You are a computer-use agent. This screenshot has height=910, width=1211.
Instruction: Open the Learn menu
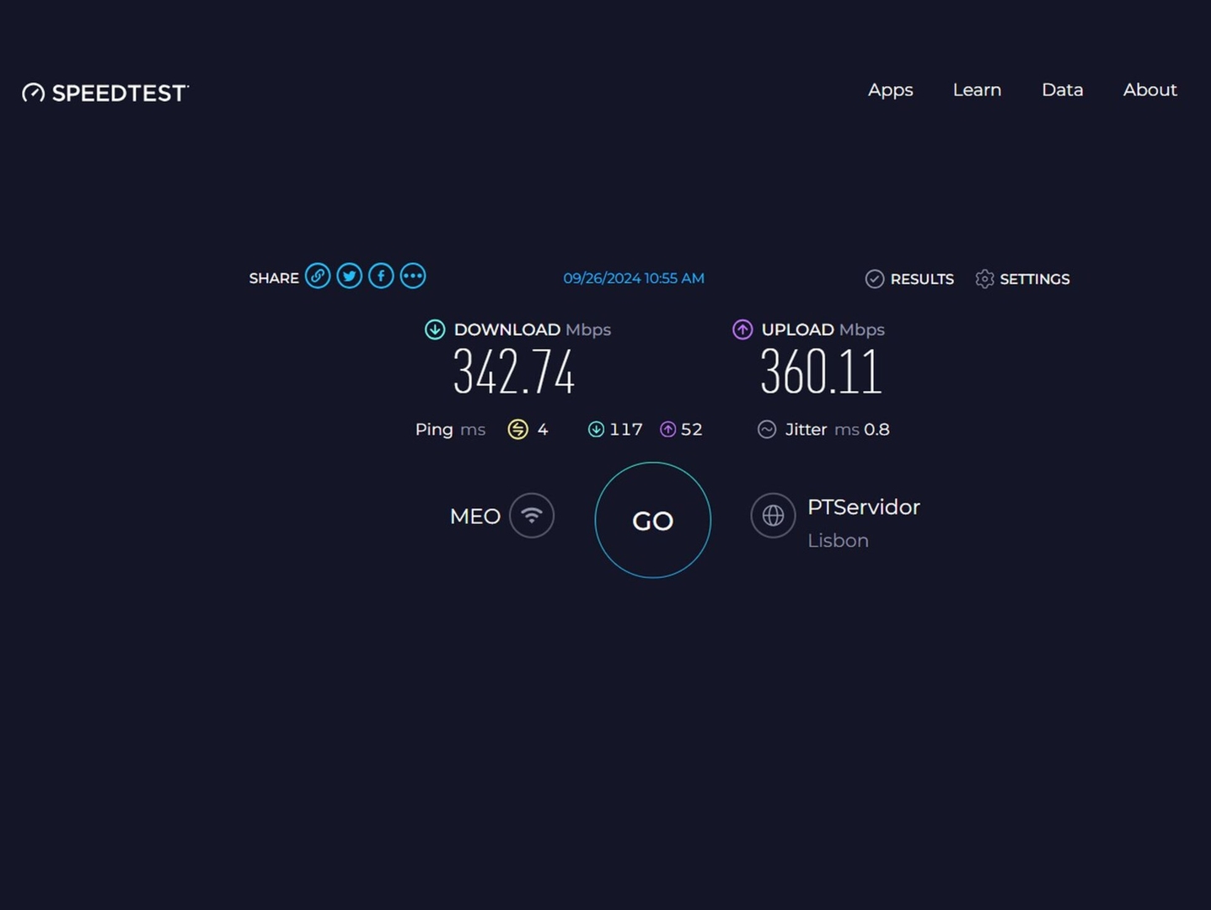tap(977, 90)
